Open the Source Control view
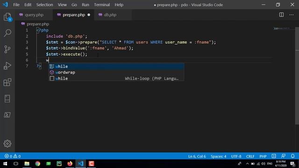 pyautogui.click(x=7, y=49)
